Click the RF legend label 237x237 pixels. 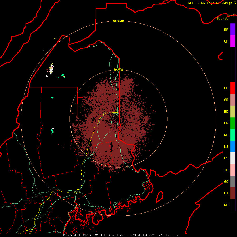pyautogui.click(x=226, y=30)
